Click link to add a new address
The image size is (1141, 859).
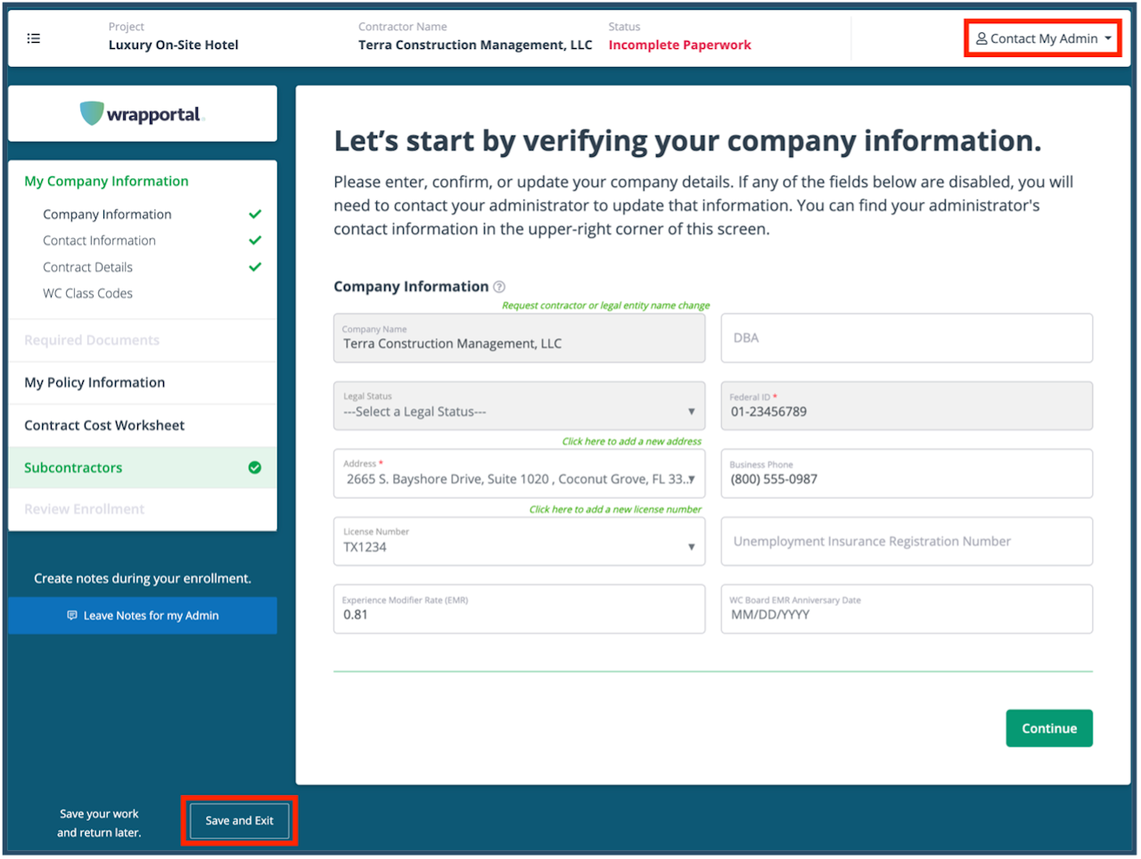(x=631, y=441)
